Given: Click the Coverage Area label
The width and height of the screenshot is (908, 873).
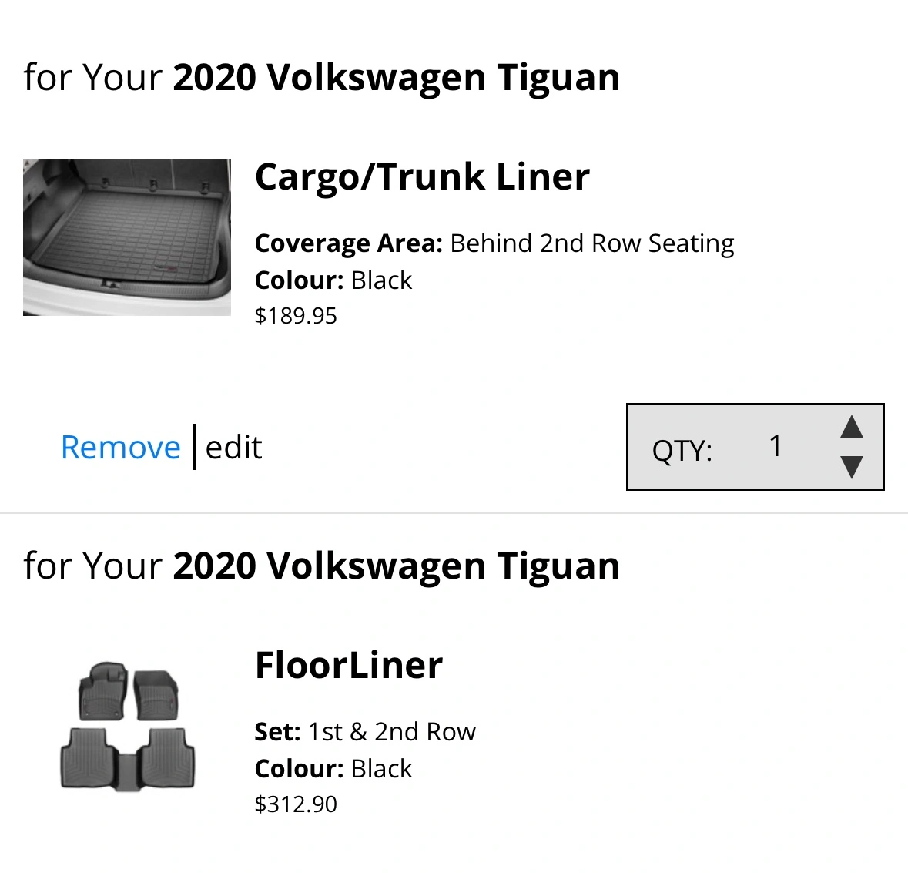Looking at the screenshot, I should 348,243.
